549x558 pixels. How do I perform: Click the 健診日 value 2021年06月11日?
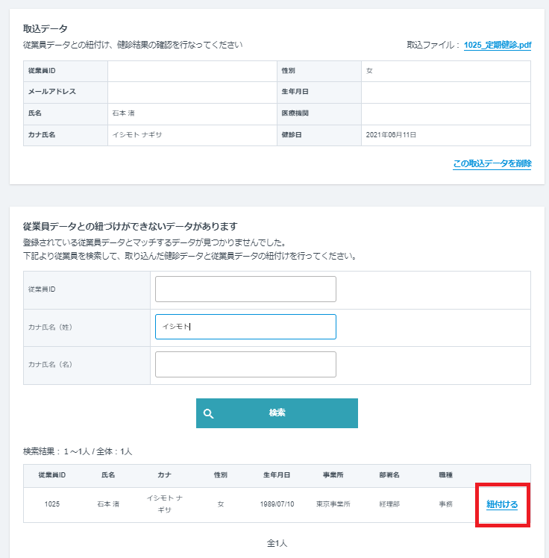point(391,135)
